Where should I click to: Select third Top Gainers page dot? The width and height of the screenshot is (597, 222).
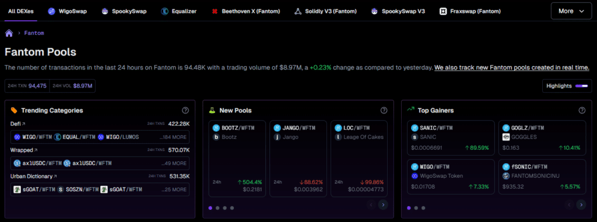click(x=423, y=208)
